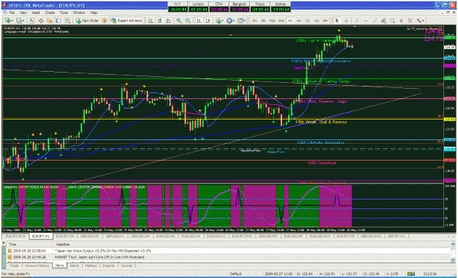The height and width of the screenshot is (278, 458).
Task: Select the D1 timeframe button
Action: point(308,21)
